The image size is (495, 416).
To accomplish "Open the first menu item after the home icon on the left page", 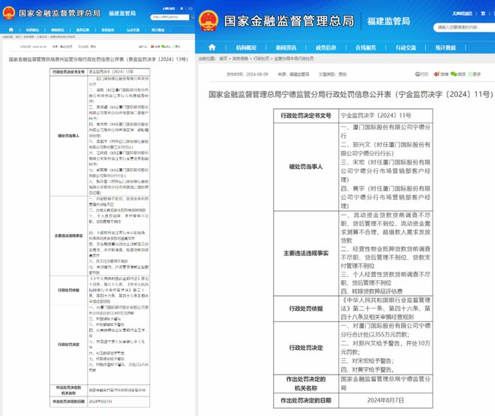I will pos(32,30).
